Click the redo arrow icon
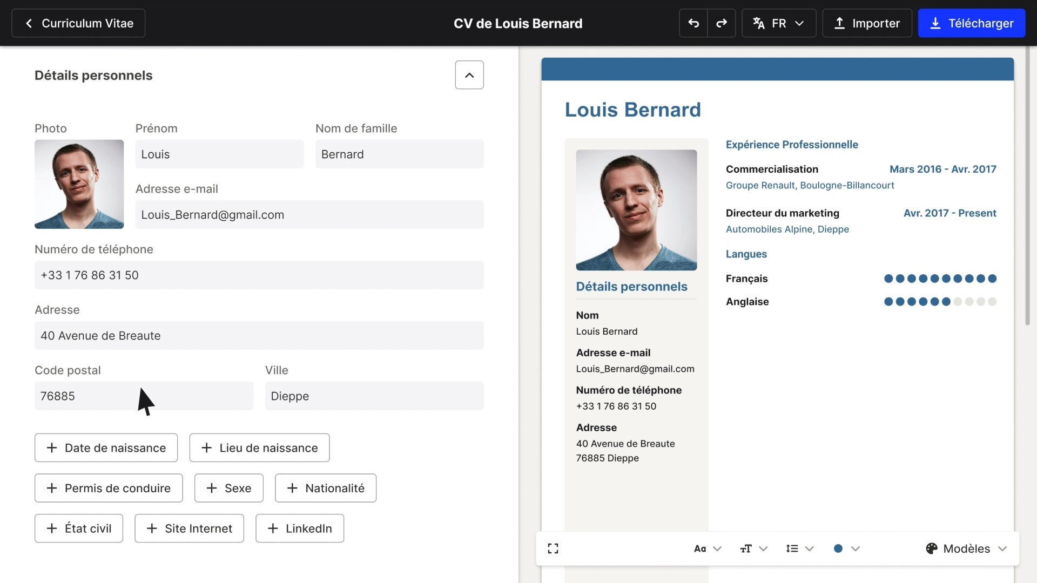The height and width of the screenshot is (583, 1037). point(722,23)
